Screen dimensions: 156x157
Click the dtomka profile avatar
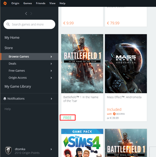click(9, 150)
